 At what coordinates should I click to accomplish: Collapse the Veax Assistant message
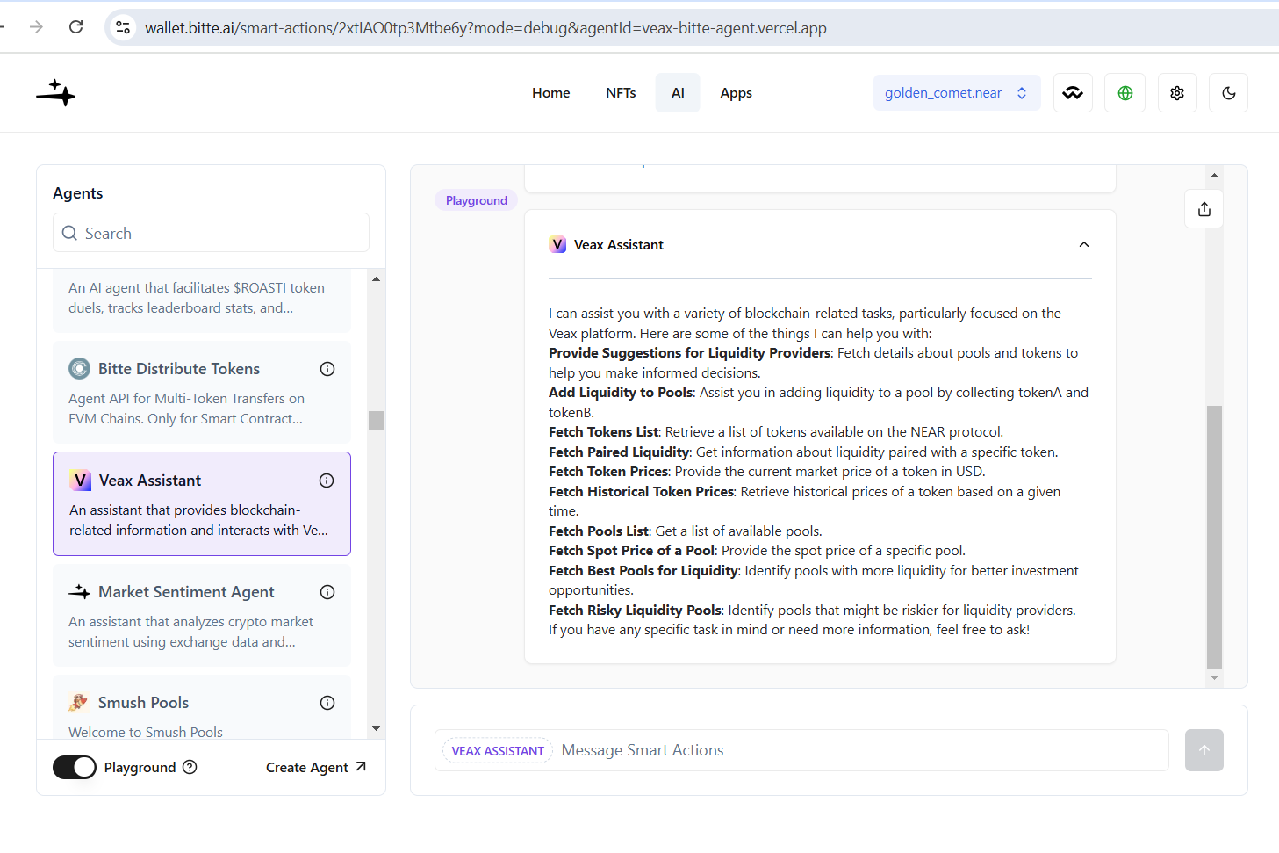1084,245
